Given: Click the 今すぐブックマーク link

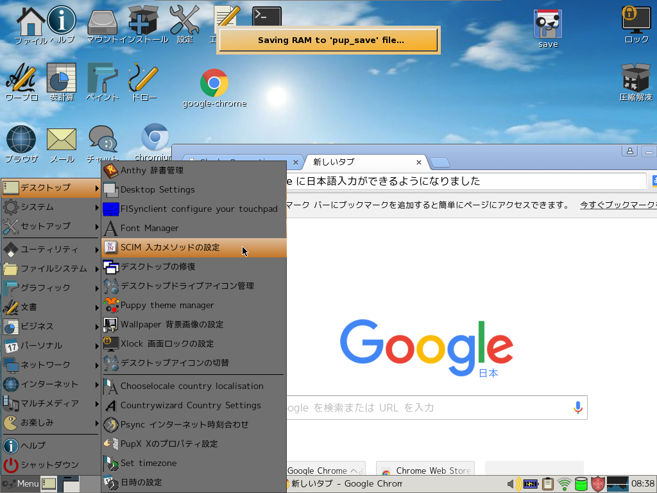Looking at the screenshot, I should [618, 205].
